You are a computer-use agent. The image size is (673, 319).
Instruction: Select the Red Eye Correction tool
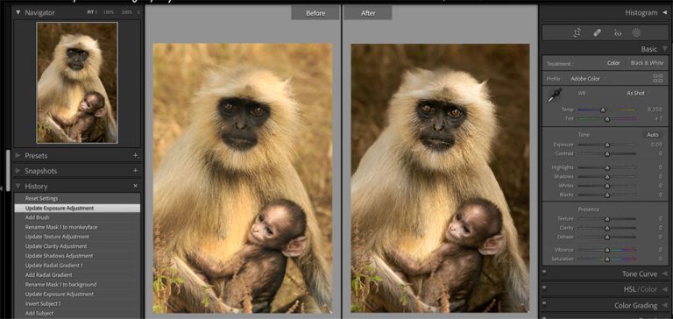[618, 33]
